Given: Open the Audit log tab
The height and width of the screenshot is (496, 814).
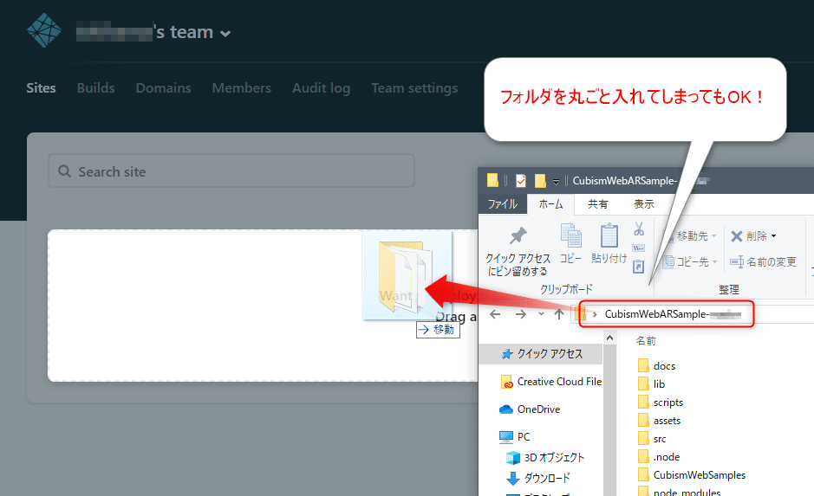Looking at the screenshot, I should tap(321, 88).
